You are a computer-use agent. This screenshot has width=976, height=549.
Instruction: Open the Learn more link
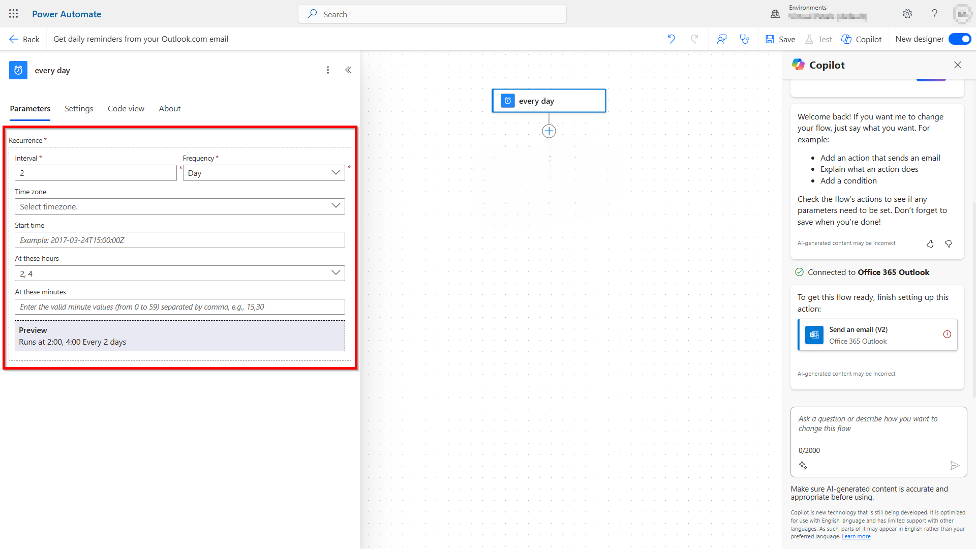click(x=856, y=537)
